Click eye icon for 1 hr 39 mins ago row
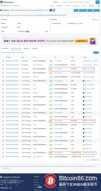Image resolution: width=101 pixels, height=191 pixels. coord(3,97)
